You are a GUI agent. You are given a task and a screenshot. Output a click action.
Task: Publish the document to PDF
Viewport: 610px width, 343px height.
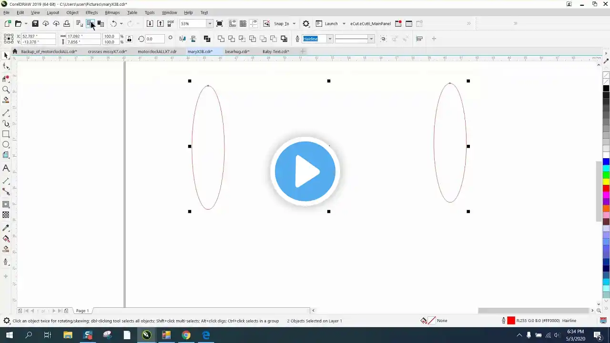pos(171,23)
